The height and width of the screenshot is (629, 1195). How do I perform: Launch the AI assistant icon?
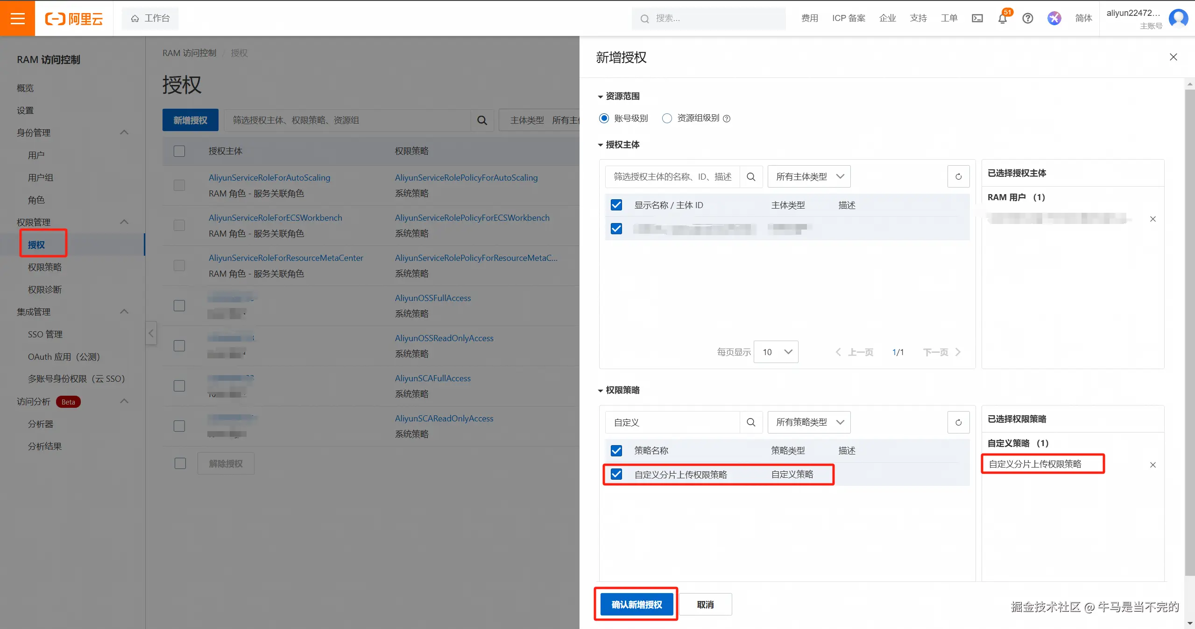click(1054, 18)
